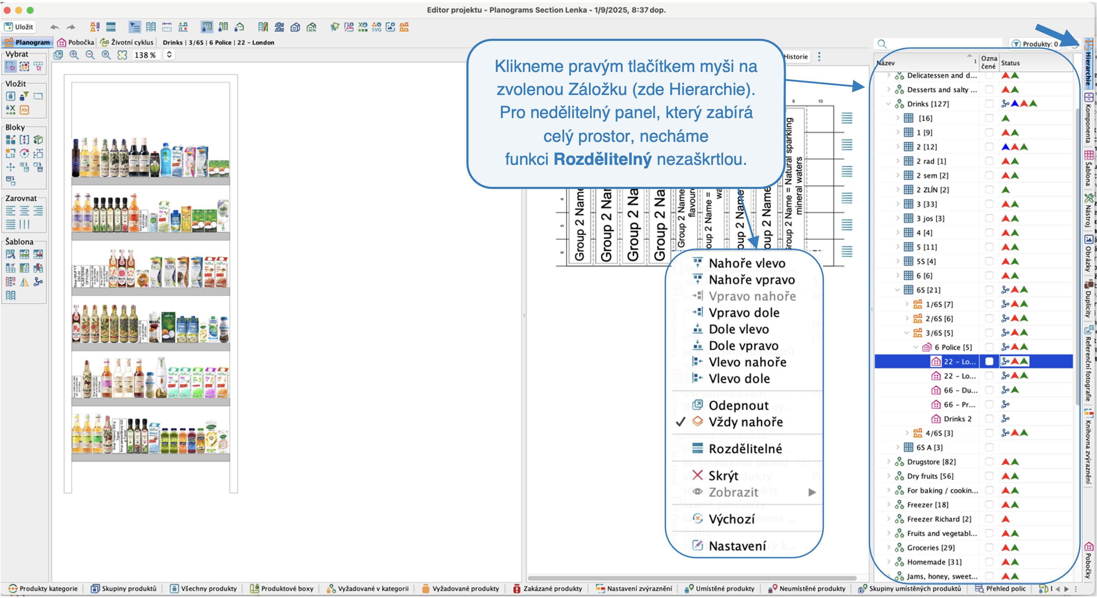The image size is (1097, 598).
Task: Open Produkty kategorie bottom tab
Action: click(x=43, y=589)
